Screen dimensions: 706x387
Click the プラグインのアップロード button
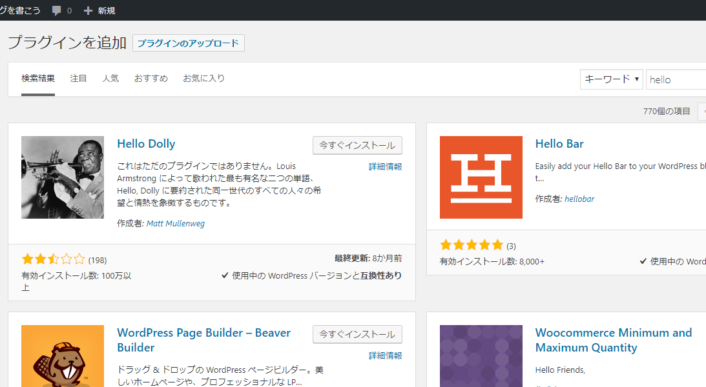click(x=188, y=43)
